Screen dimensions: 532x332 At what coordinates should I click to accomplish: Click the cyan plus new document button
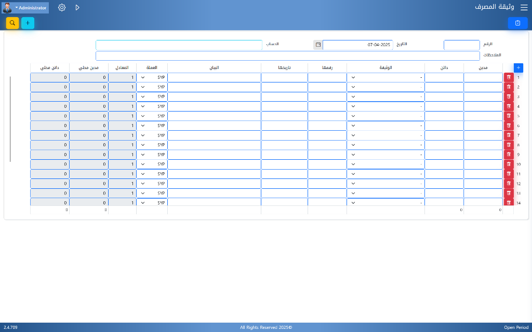point(28,23)
